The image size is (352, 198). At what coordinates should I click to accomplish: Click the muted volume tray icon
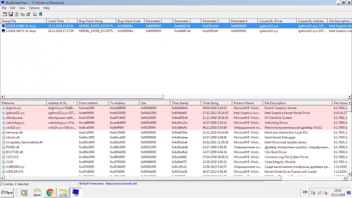(x=325, y=193)
